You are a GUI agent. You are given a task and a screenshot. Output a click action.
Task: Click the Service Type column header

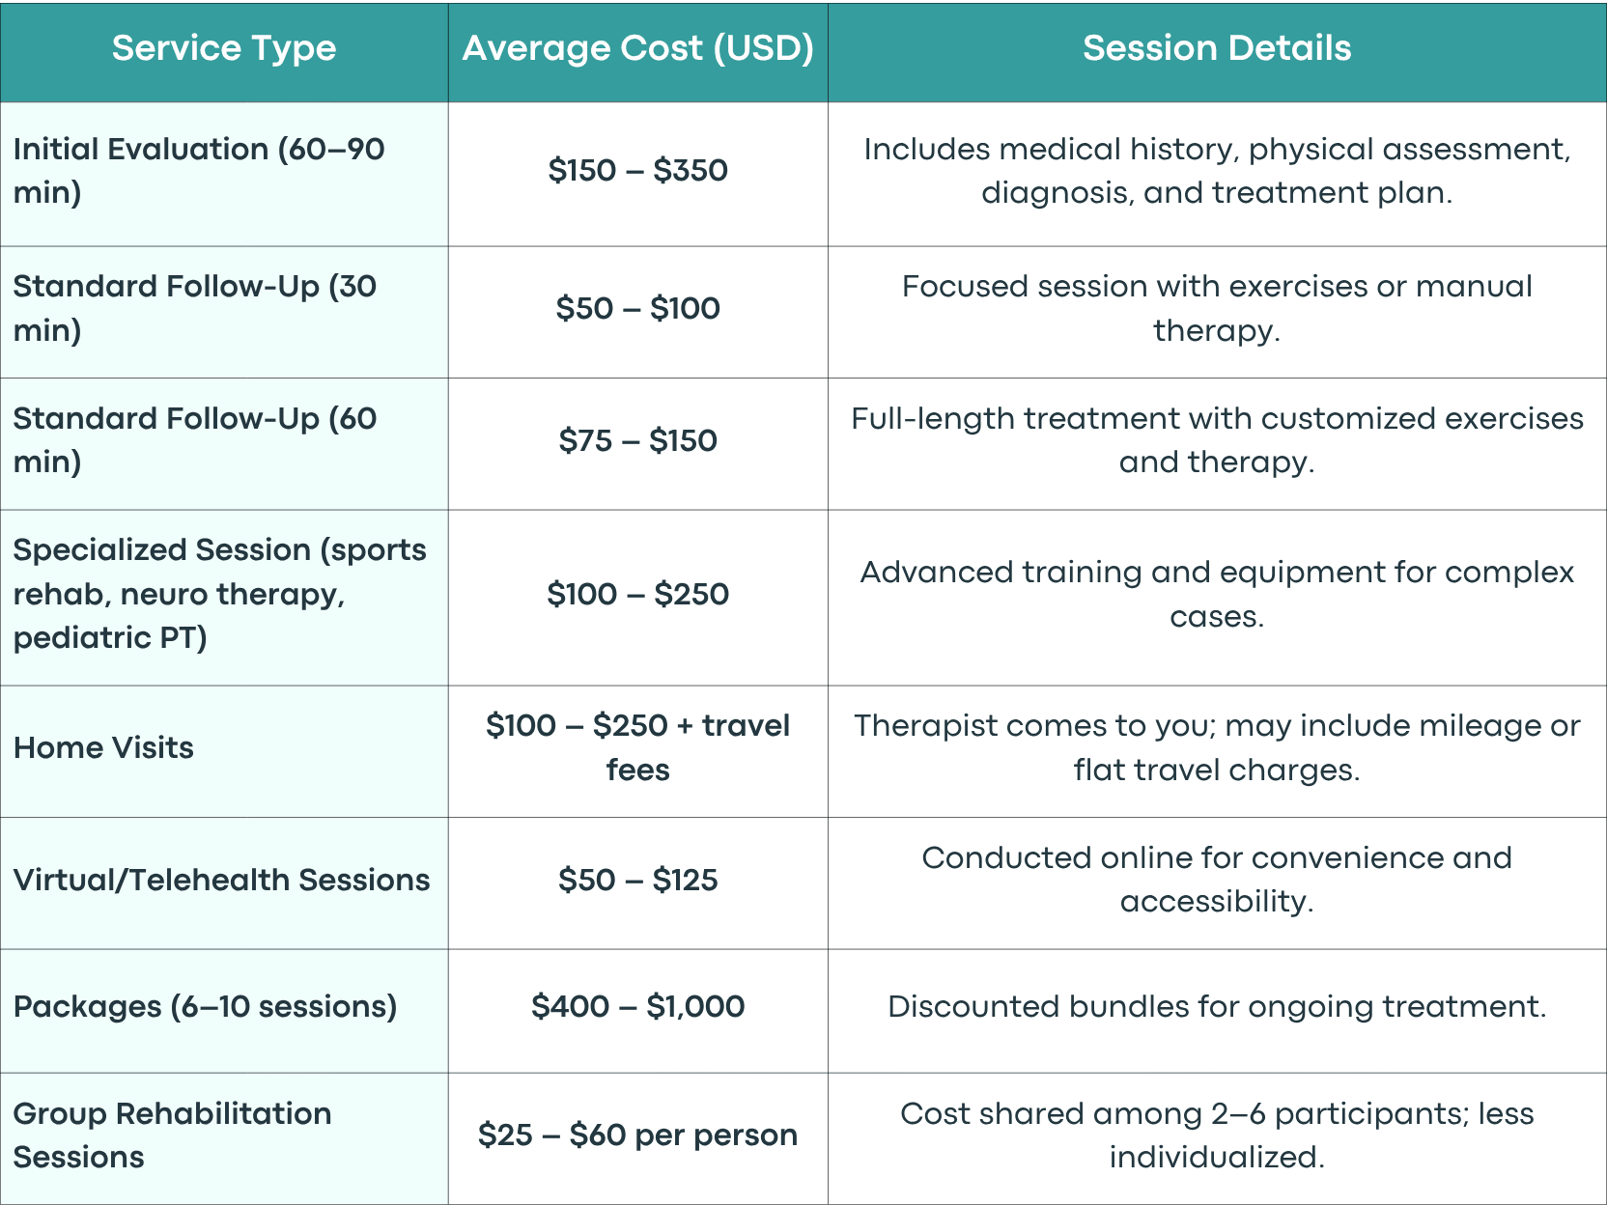coord(224,48)
